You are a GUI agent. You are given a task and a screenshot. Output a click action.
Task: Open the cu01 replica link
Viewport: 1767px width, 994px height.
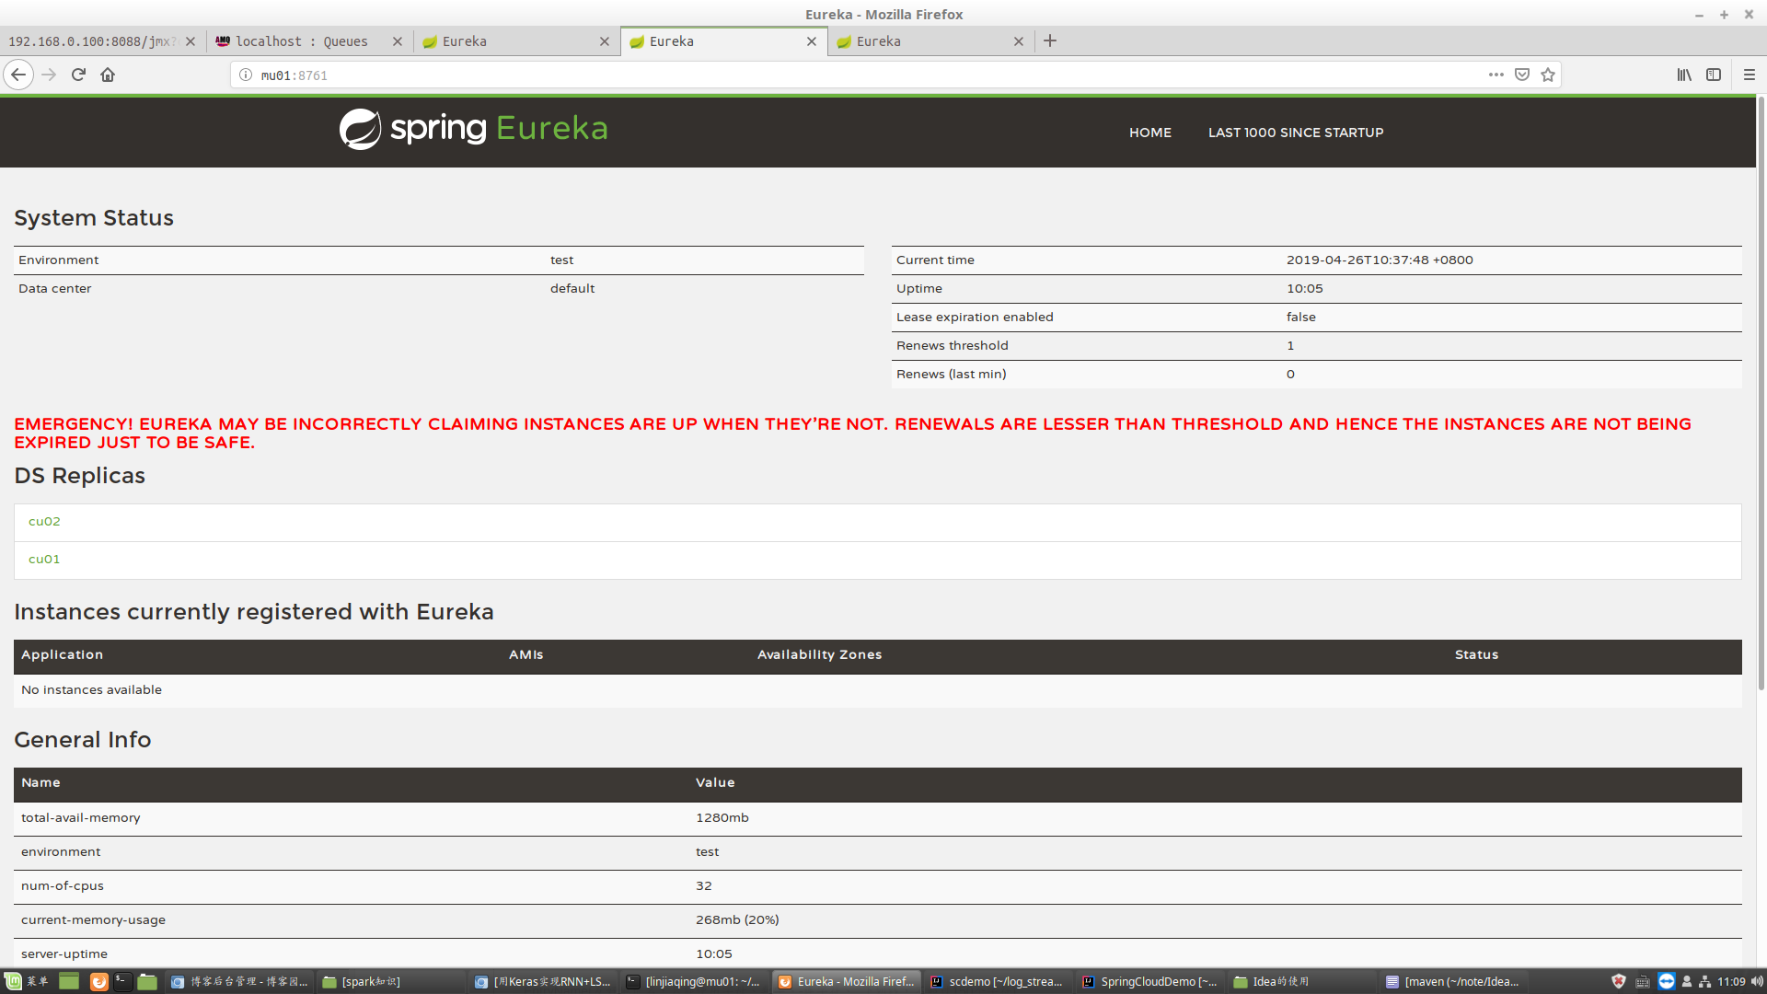(44, 559)
